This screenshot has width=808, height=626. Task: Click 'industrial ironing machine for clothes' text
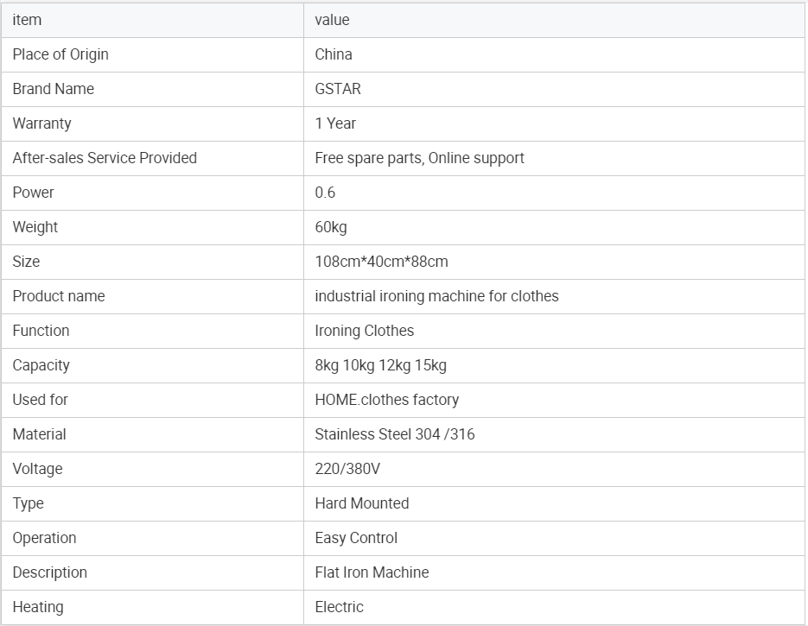436,296
